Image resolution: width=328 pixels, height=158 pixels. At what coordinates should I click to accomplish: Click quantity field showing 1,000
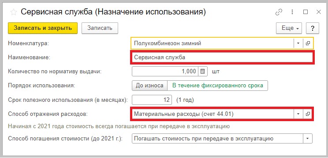pos(165,72)
